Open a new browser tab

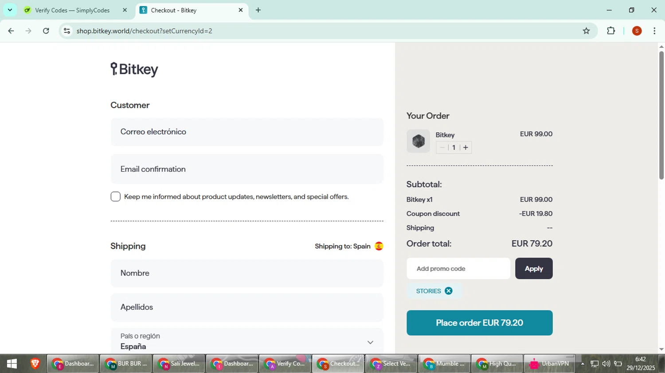pos(258,10)
